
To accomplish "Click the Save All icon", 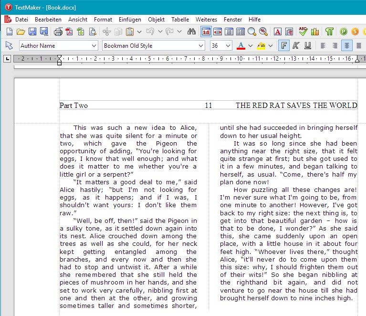I will 44,32.
